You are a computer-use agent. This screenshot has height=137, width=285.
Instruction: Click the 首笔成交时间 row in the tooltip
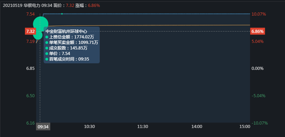(x=67, y=59)
